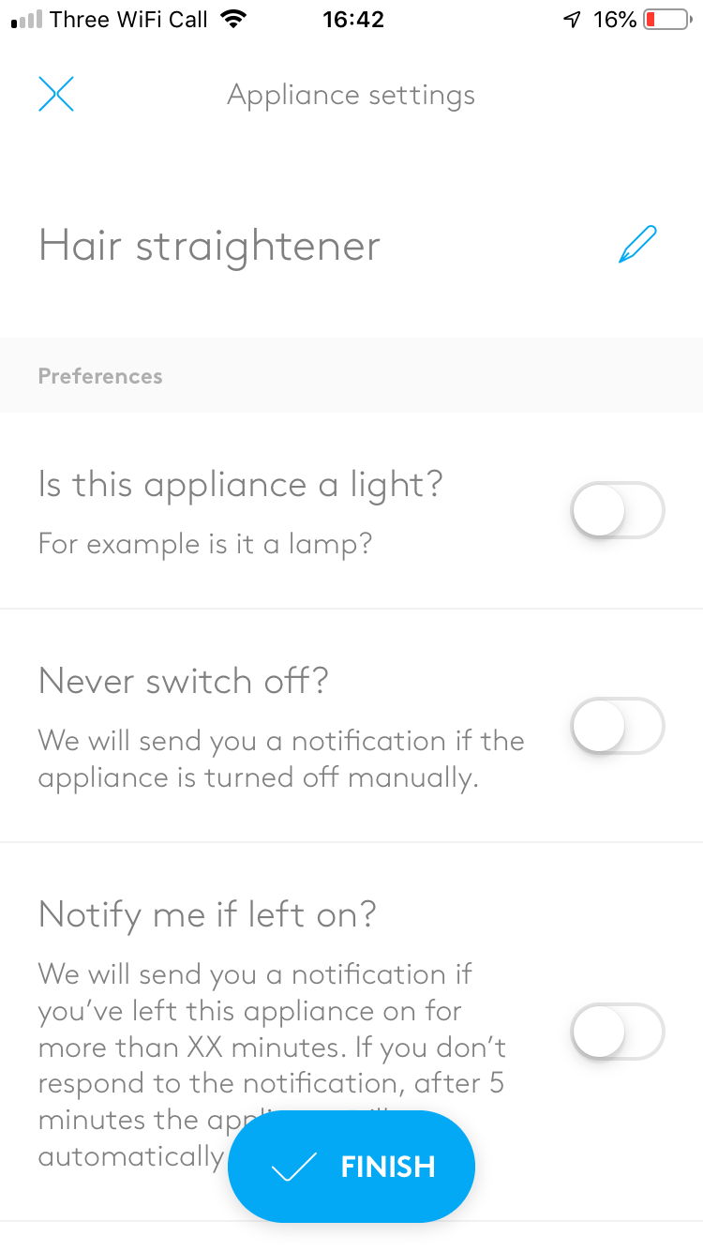Tap the location arrow status icon
Image resolution: width=703 pixels, height=1251 pixels.
[572, 19]
